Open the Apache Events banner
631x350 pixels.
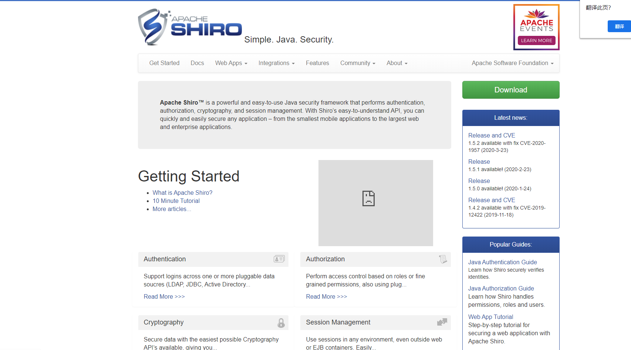536,27
